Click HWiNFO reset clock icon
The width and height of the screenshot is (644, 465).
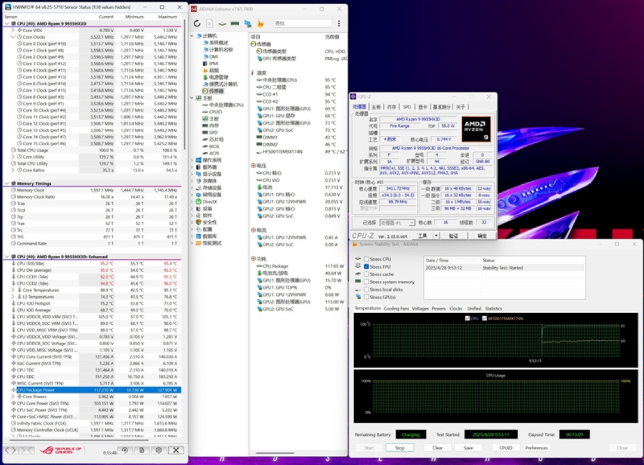pyautogui.click(x=125, y=450)
